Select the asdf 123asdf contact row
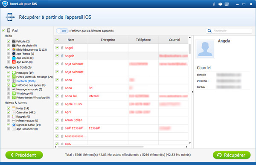Screen dimensions: 256x165 tap(121, 128)
